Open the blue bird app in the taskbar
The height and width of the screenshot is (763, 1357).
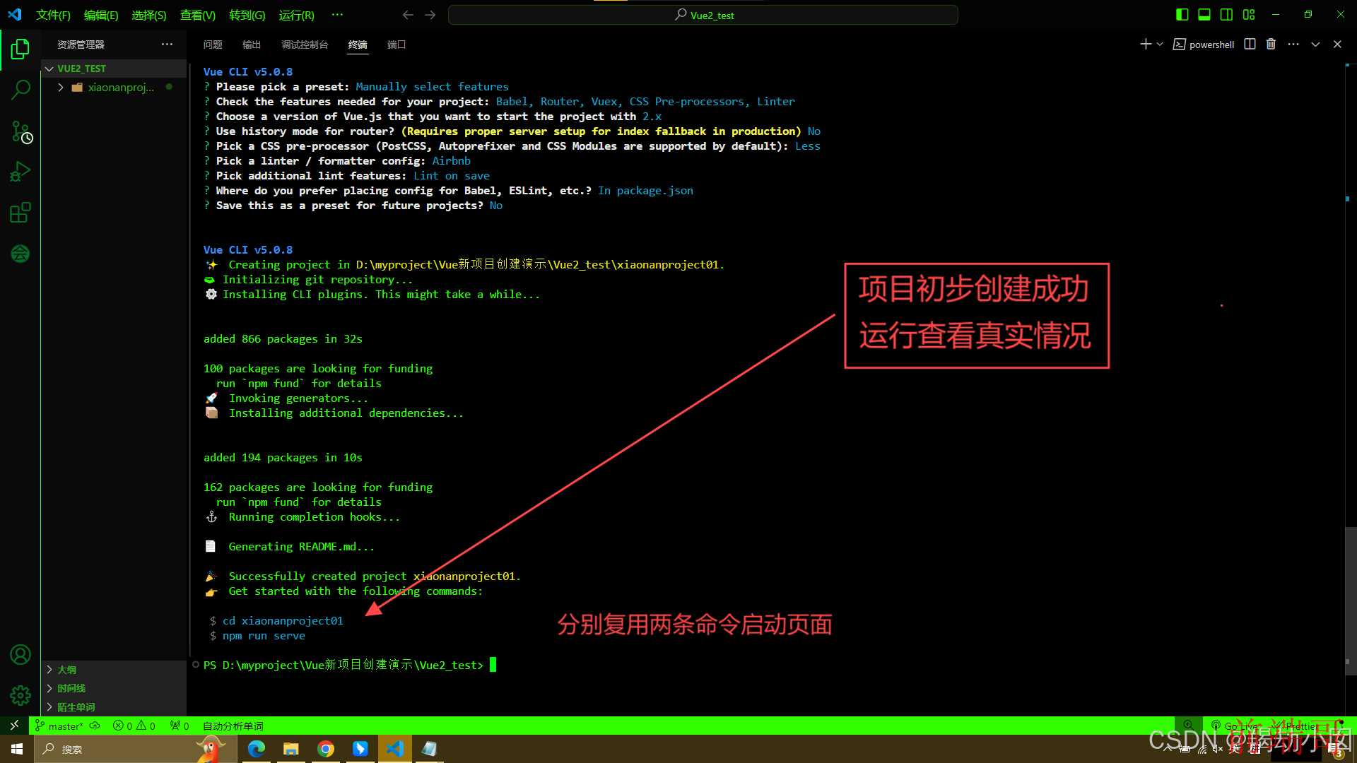[360, 749]
